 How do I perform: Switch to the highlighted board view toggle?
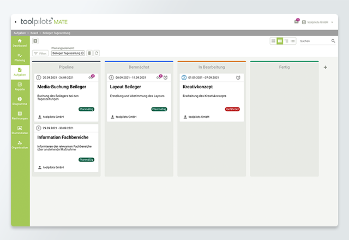(x=280, y=41)
